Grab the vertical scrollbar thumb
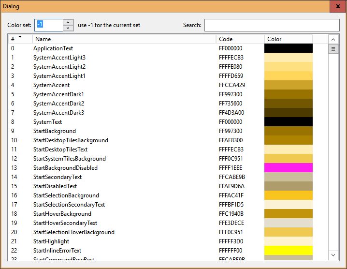Viewport: 347px width, 269px height. pos(333,49)
